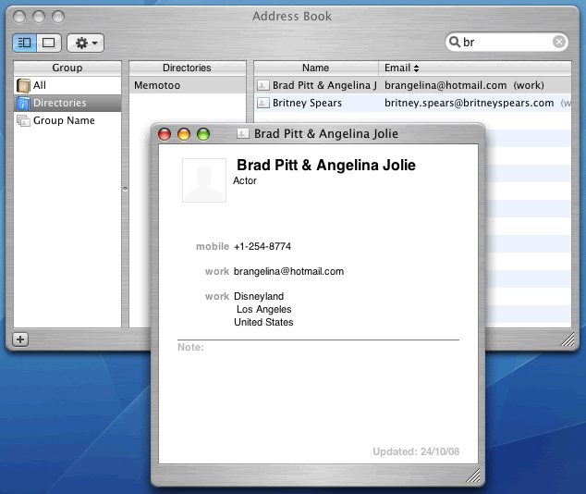Sort contacts by Name column header
Viewport: 586px width, 494px height.
tap(315, 68)
